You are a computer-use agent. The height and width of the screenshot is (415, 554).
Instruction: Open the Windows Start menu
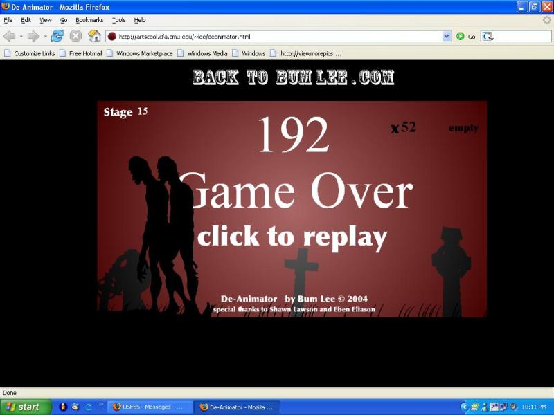[26, 407]
